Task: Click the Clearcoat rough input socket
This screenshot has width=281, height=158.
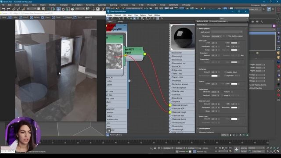Action: tap(170, 112)
